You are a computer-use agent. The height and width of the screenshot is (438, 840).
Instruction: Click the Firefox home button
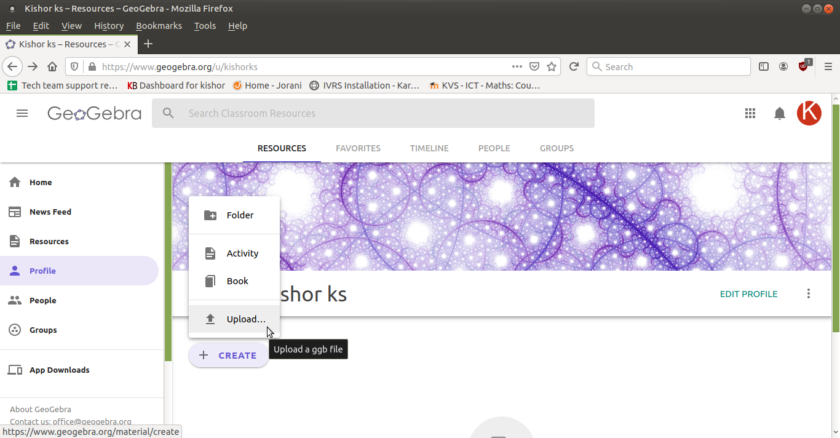tap(52, 66)
